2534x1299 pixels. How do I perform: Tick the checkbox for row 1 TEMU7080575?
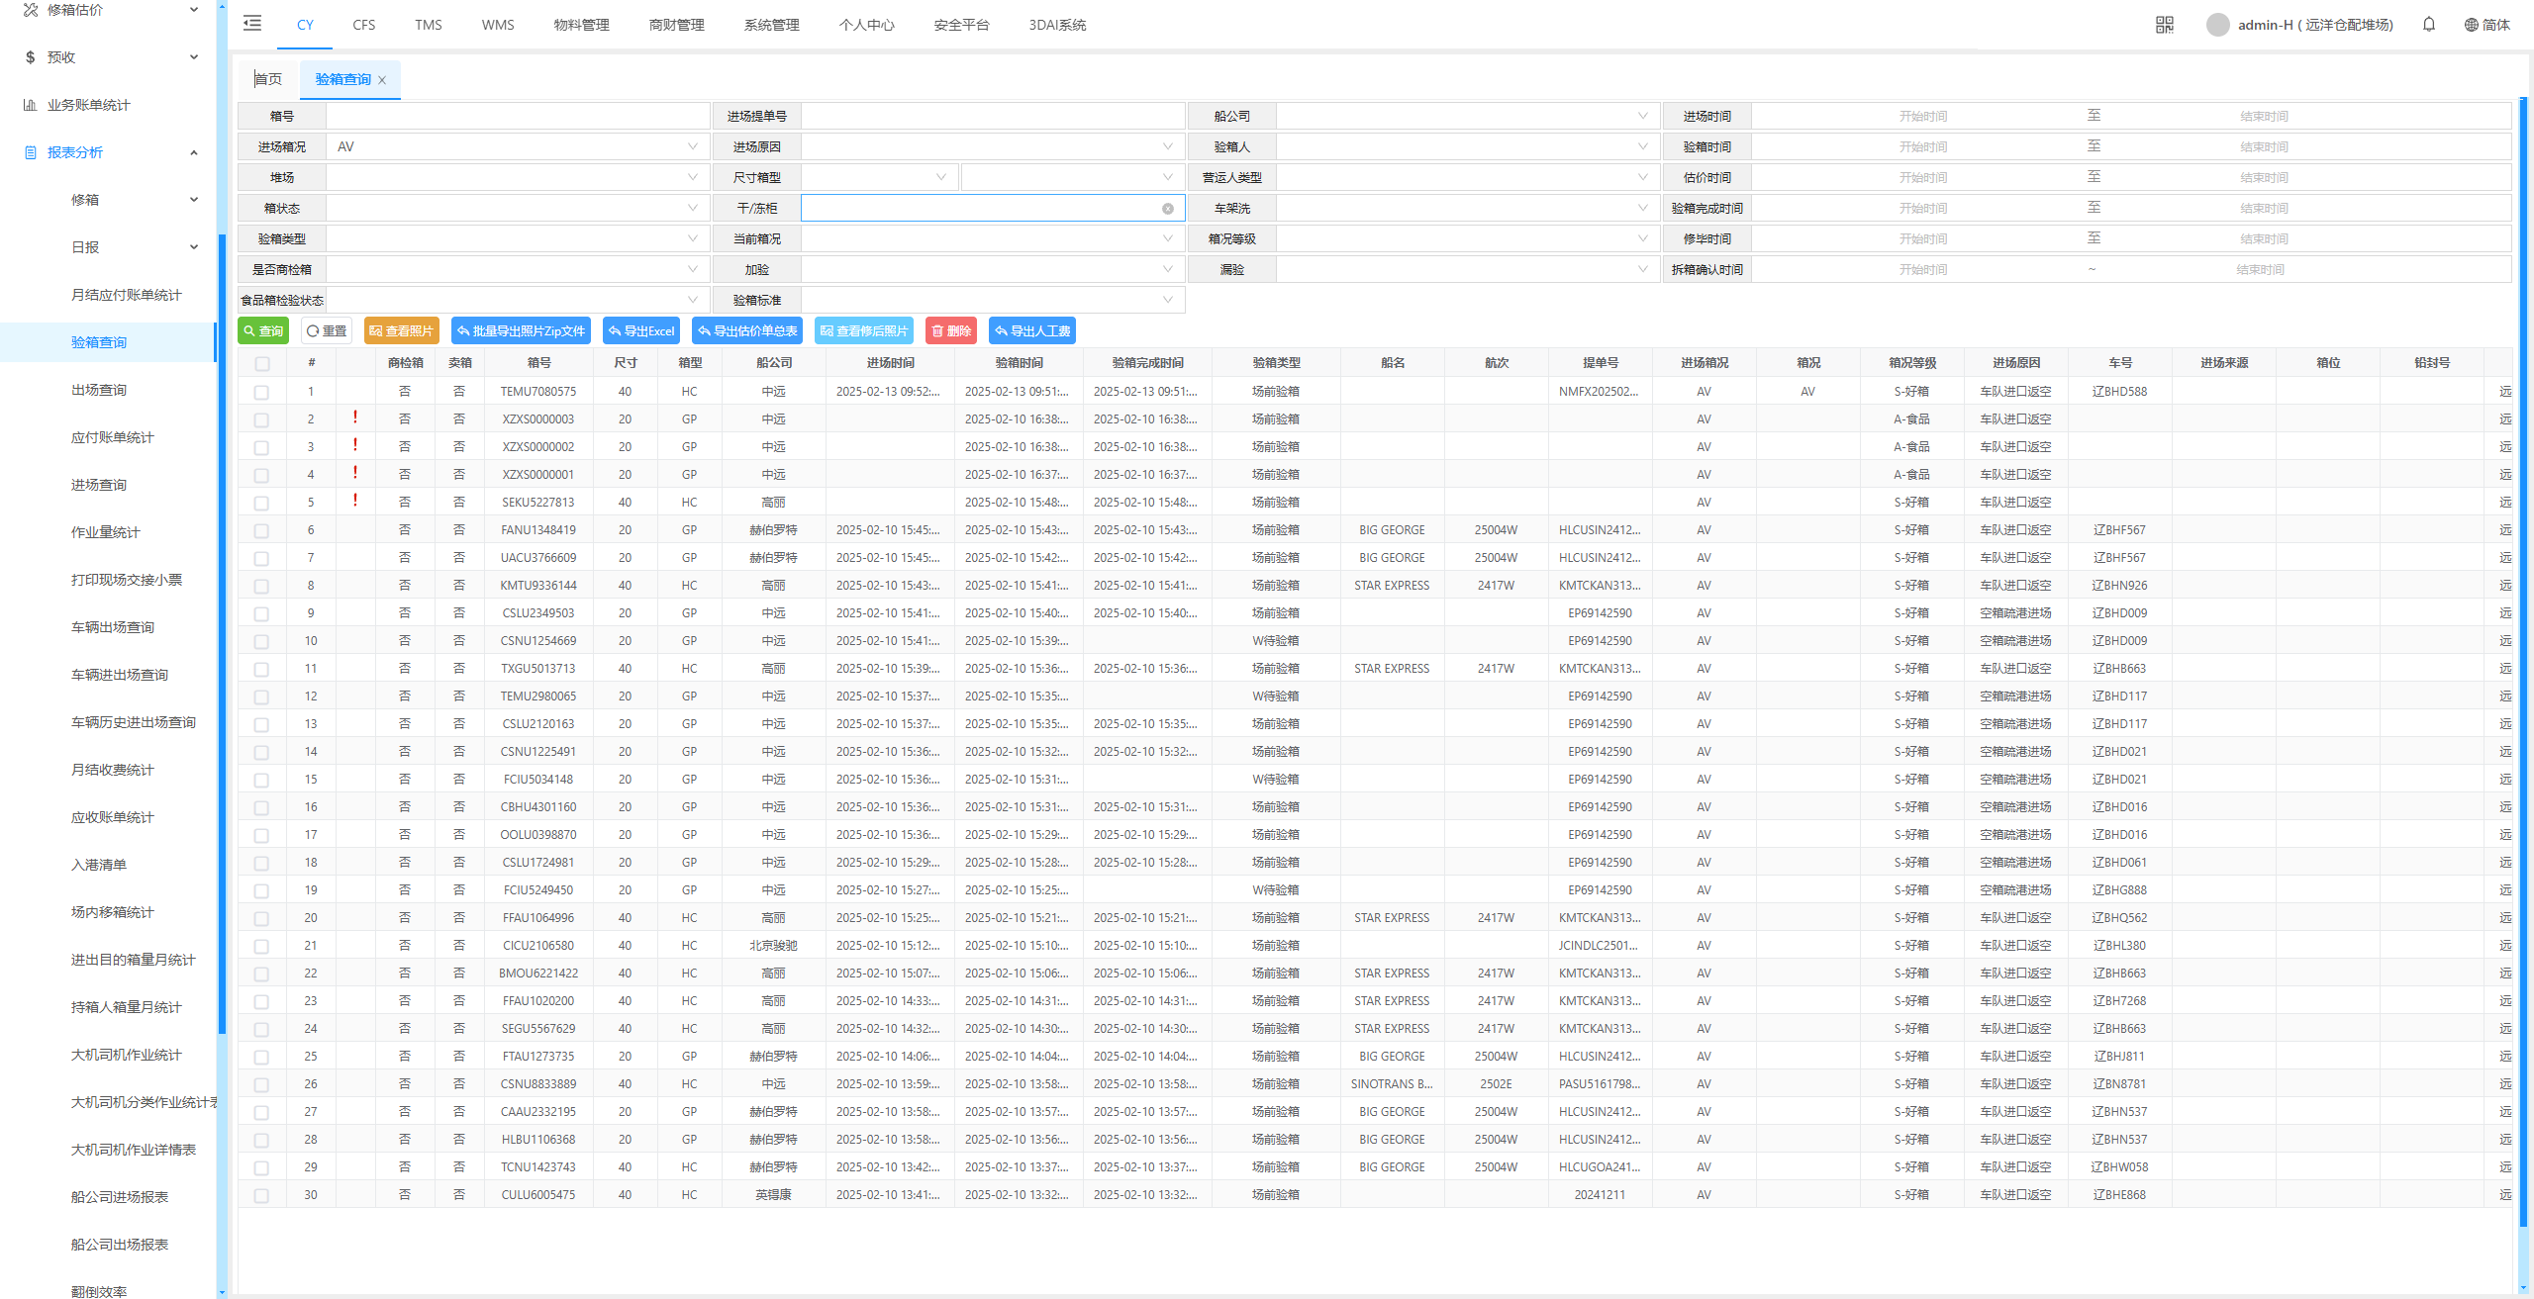click(x=261, y=393)
